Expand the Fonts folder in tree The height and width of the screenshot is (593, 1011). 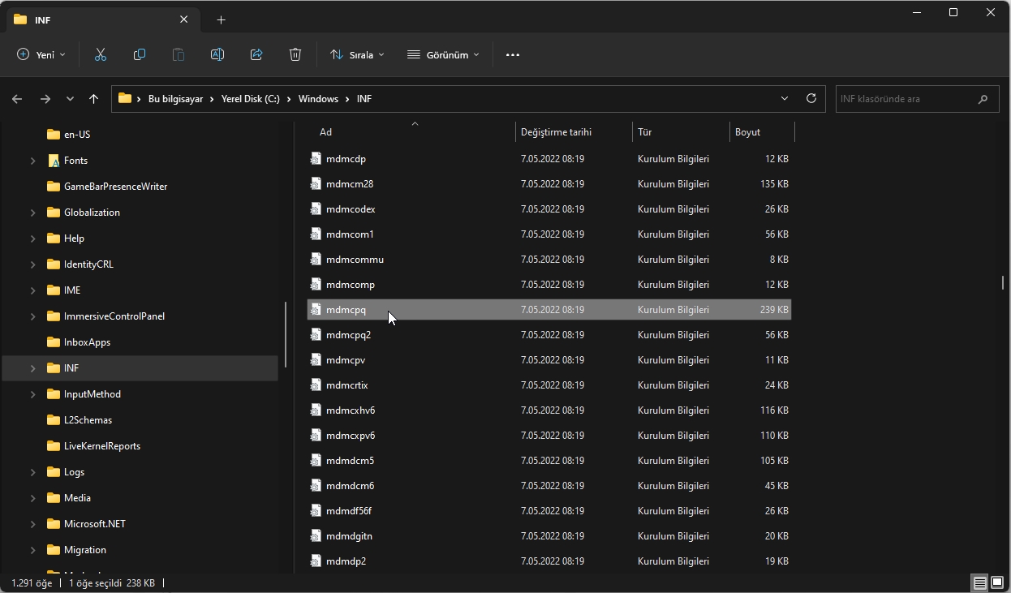[x=33, y=161]
